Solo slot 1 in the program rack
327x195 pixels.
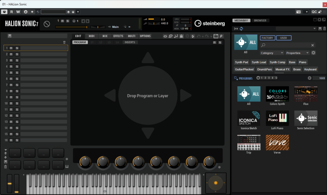pyautogui.click(x=17, y=48)
